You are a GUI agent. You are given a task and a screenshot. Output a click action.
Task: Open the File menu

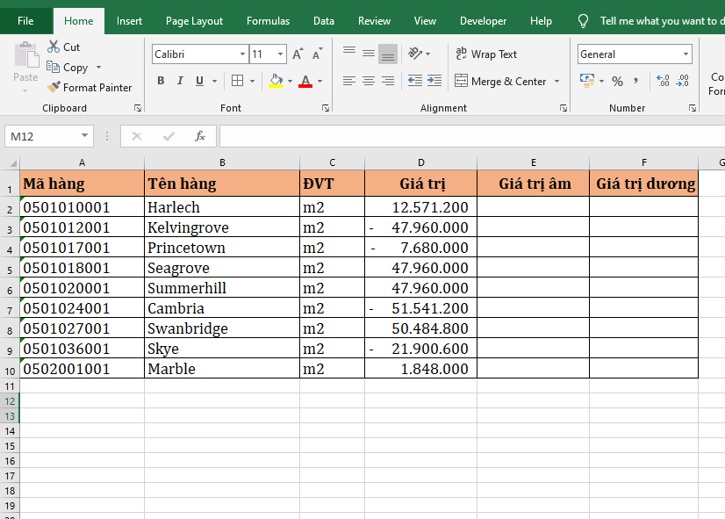[25, 21]
